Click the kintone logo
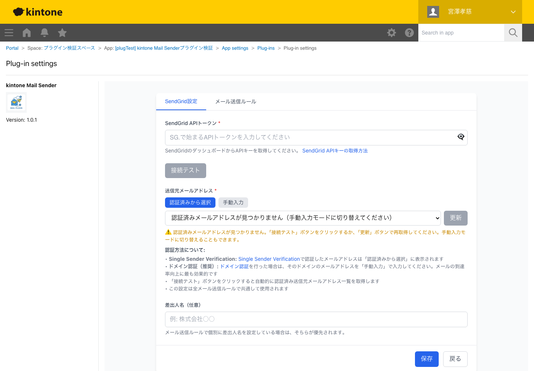Screen dimensions: 534x371 coord(38,12)
